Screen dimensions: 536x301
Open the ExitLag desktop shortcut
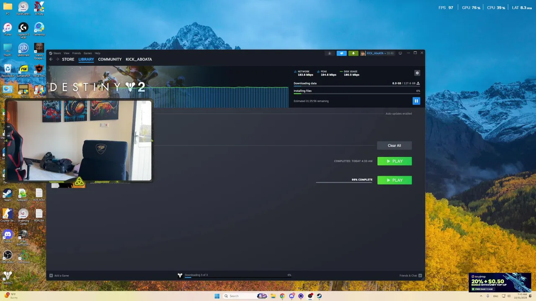pyautogui.click(x=39, y=9)
